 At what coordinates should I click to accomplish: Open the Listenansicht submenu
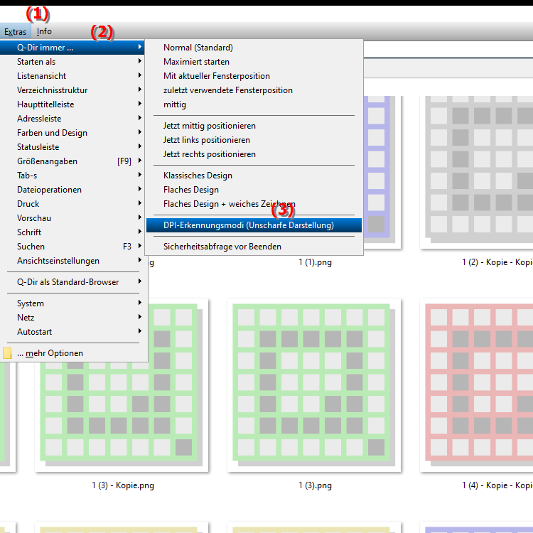pyautogui.click(x=72, y=76)
